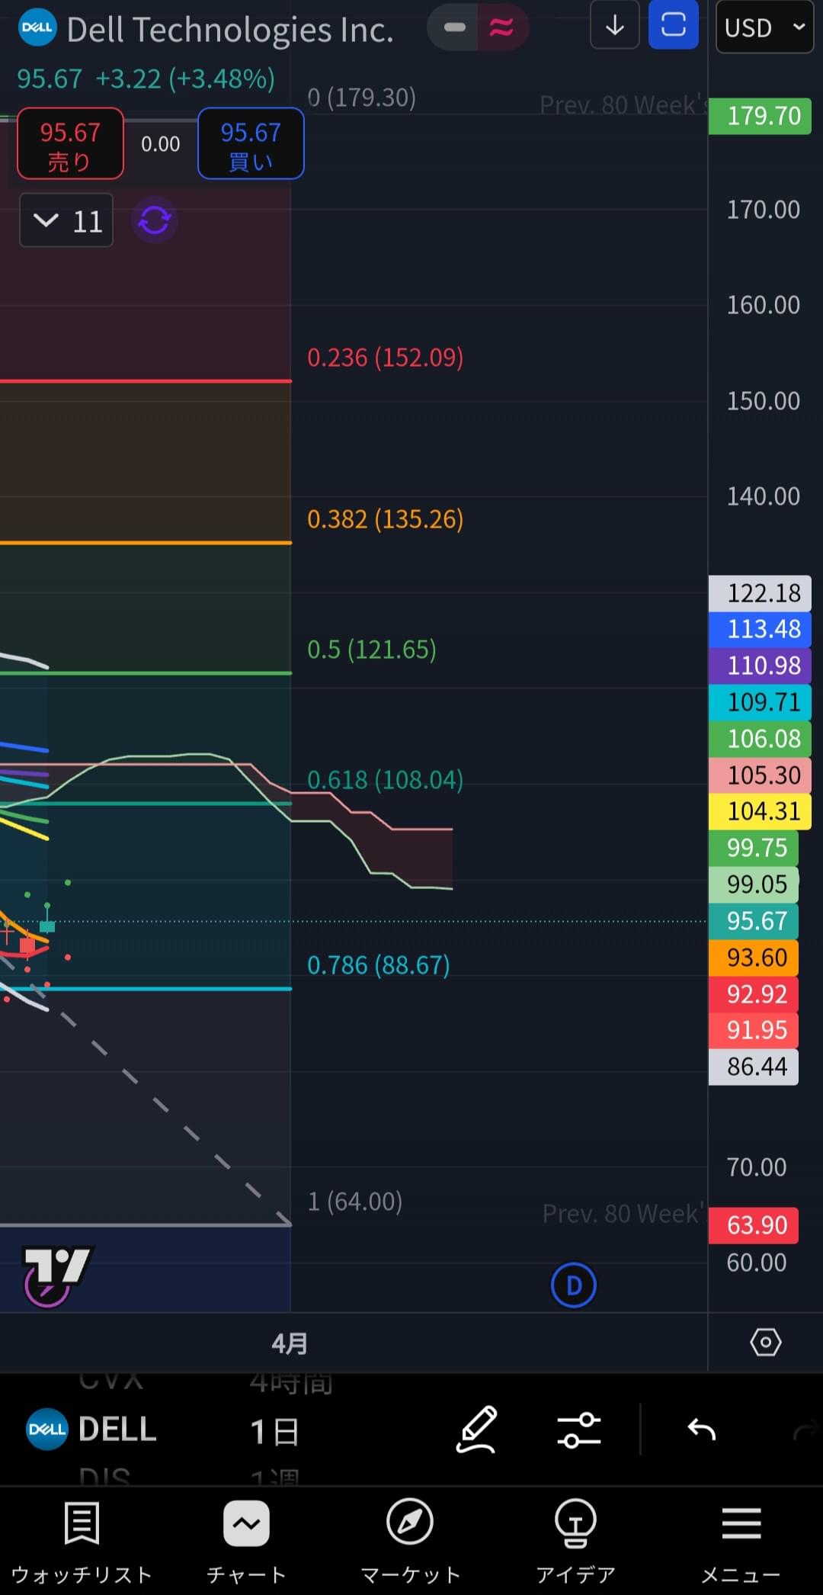The image size is (823, 1595).
Task: Tap the red 63.90 price label
Action: point(754,1225)
